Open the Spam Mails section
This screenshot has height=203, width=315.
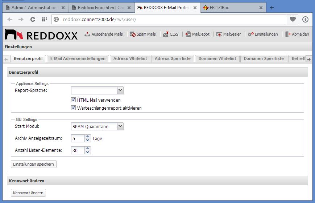[x=143, y=34]
